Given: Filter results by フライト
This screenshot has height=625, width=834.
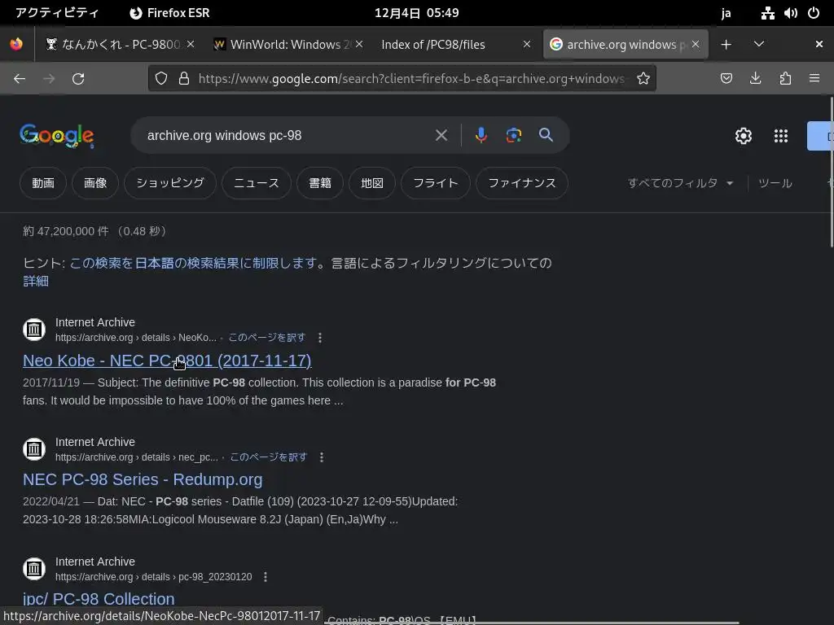Looking at the screenshot, I should [x=436, y=183].
